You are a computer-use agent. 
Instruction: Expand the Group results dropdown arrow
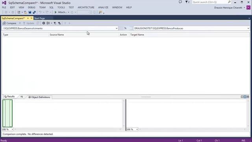52,23
